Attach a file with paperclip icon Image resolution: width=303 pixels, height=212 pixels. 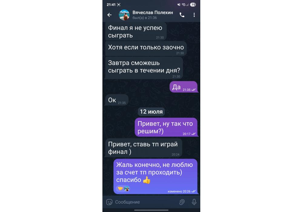[182, 202]
